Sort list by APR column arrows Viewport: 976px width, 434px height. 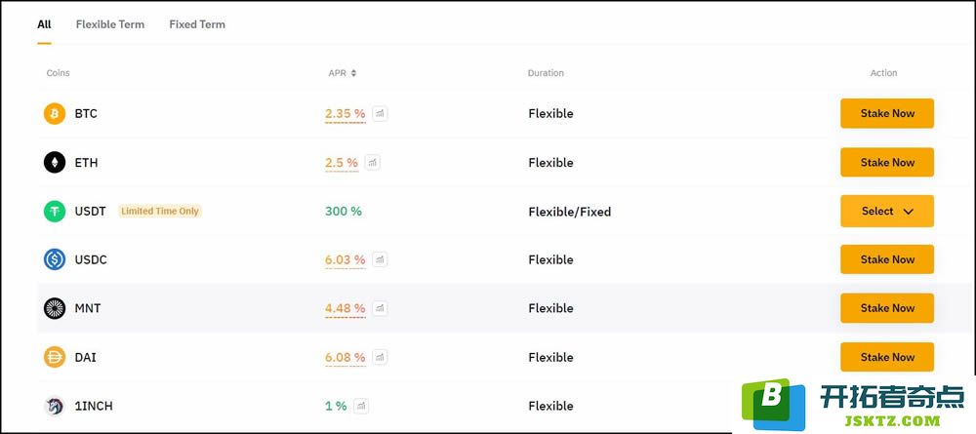click(353, 73)
